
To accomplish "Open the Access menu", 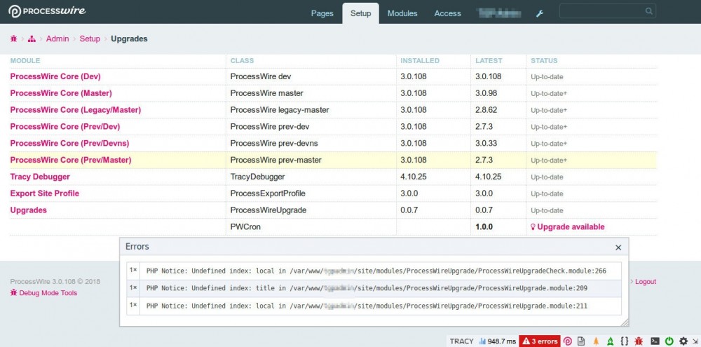I will 447,13.
